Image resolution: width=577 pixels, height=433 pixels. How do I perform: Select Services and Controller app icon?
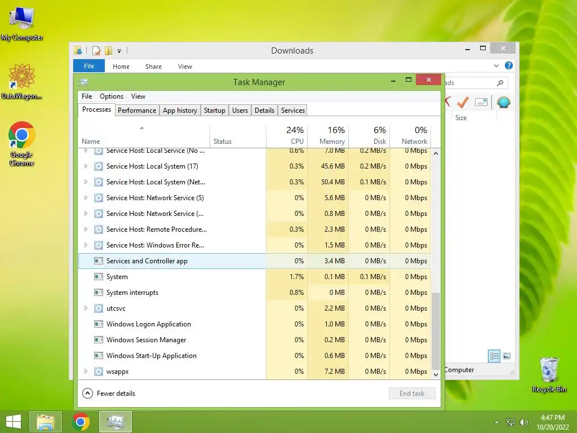pyautogui.click(x=98, y=260)
